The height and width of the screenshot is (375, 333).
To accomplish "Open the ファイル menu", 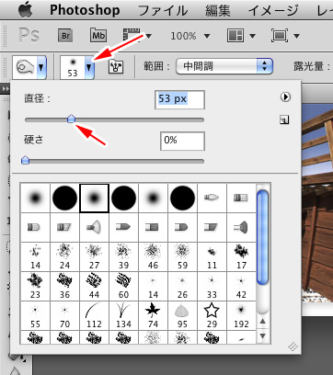I will click(x=163, y=11).
